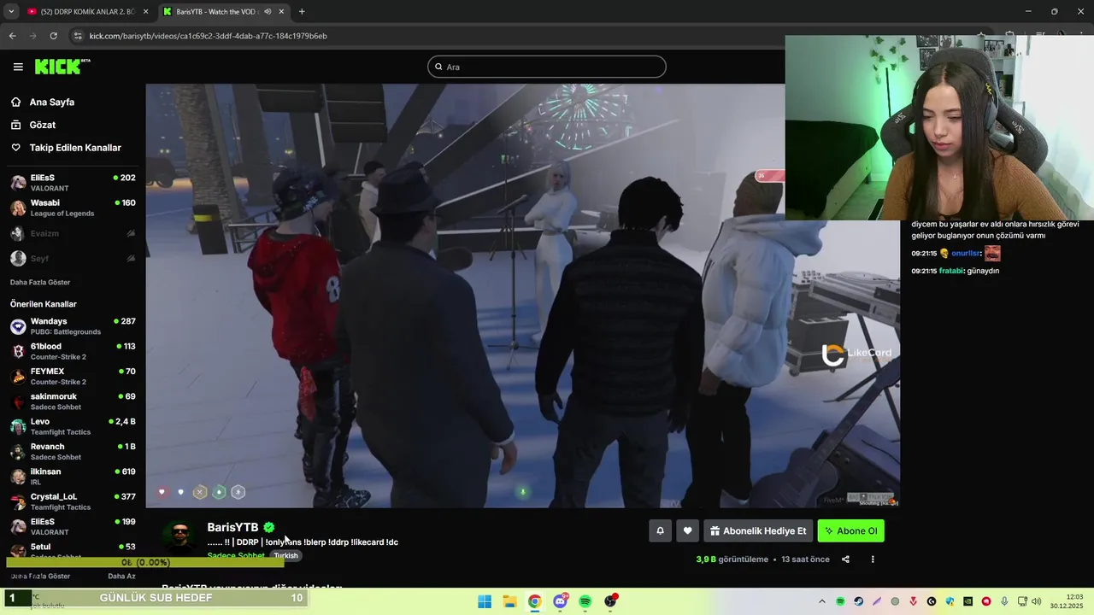Open the offline Evaizm channel

[73, 233]
